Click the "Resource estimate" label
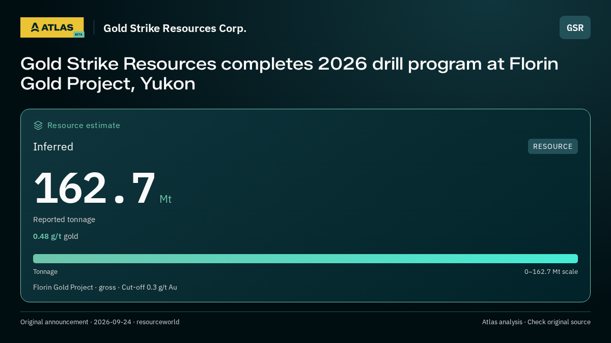The height and width of the screenshot is (343, 611). coord(84,126)
